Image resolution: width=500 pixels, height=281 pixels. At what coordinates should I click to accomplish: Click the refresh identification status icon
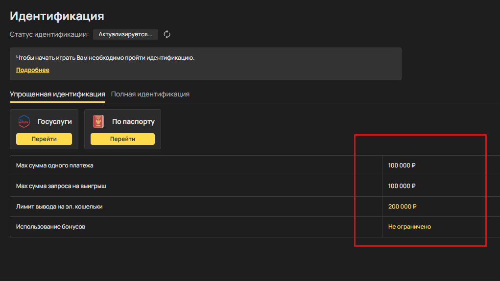click(167, 34)
